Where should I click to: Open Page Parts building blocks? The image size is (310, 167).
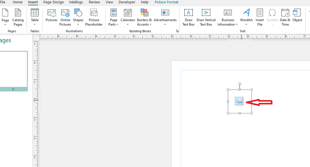[x=113, y=17]
